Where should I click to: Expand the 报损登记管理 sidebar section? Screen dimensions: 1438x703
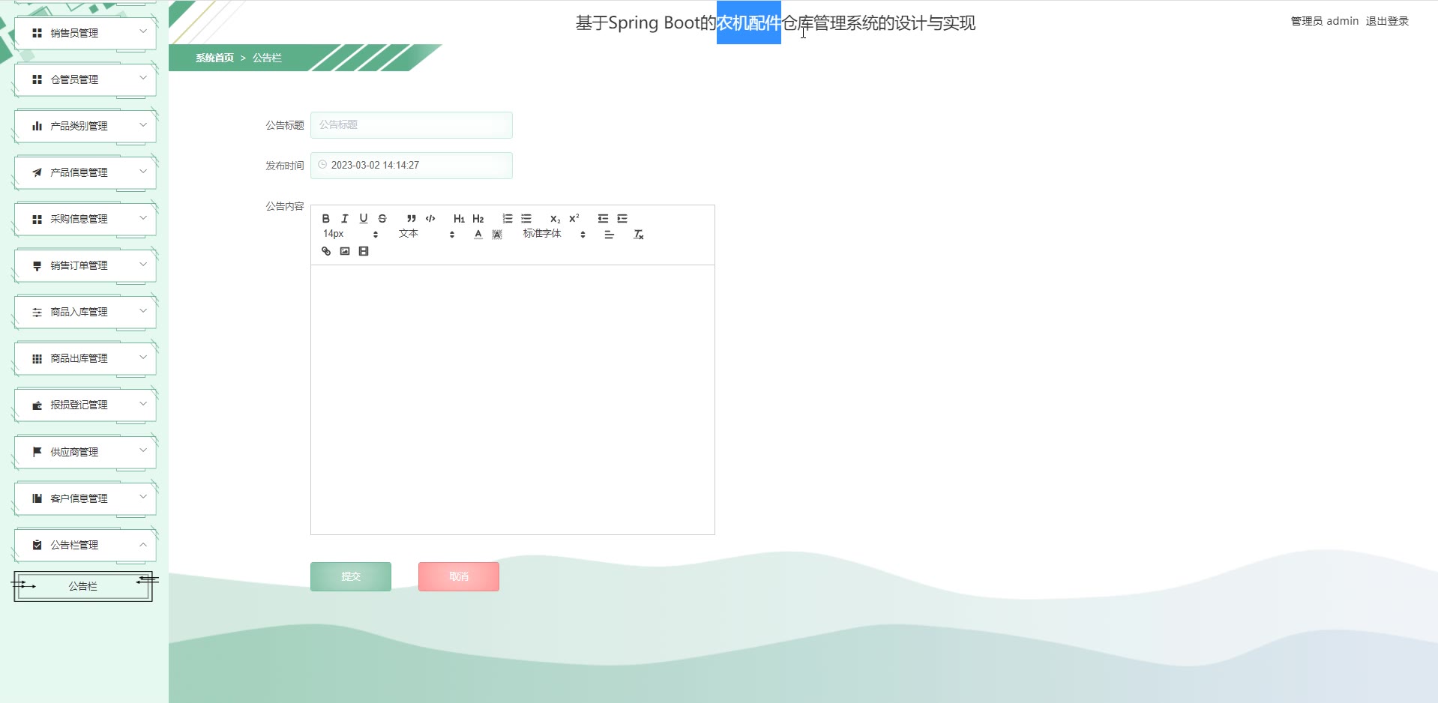[x=85, y=405]
